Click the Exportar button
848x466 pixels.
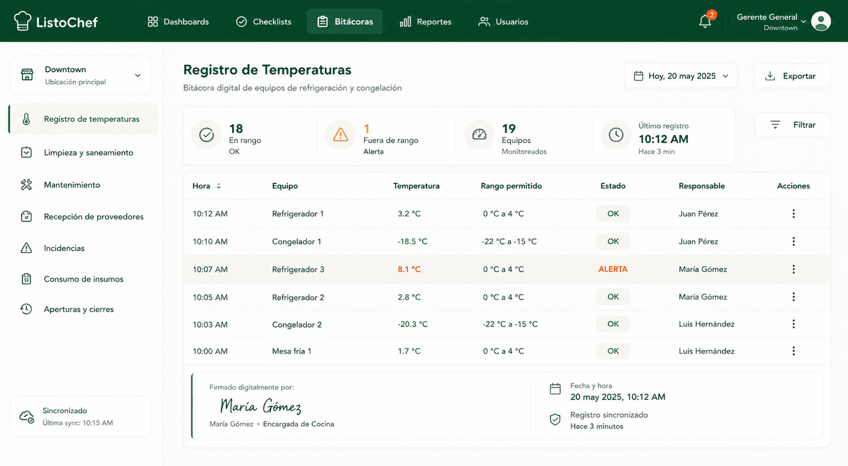pyautogui.click(x=792, y=76)
